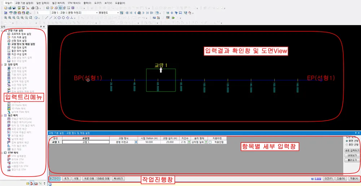Select the 종단 선형 radio button
The image size is (361, 186).
pos(347,145)
